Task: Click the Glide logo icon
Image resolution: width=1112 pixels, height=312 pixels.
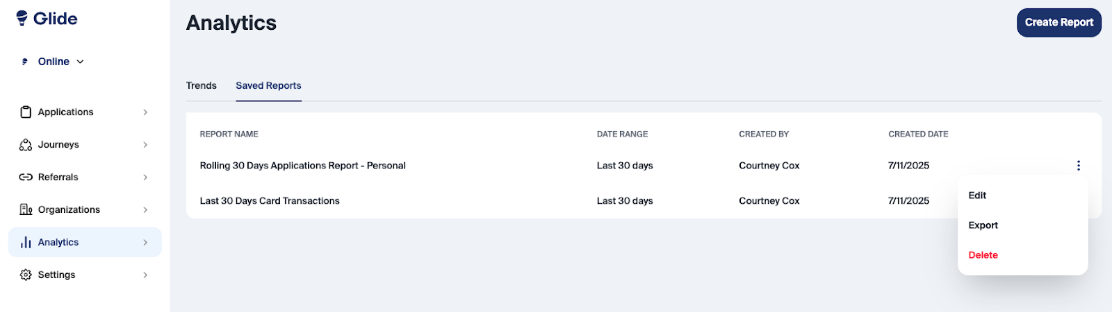Action: (22, 18)
